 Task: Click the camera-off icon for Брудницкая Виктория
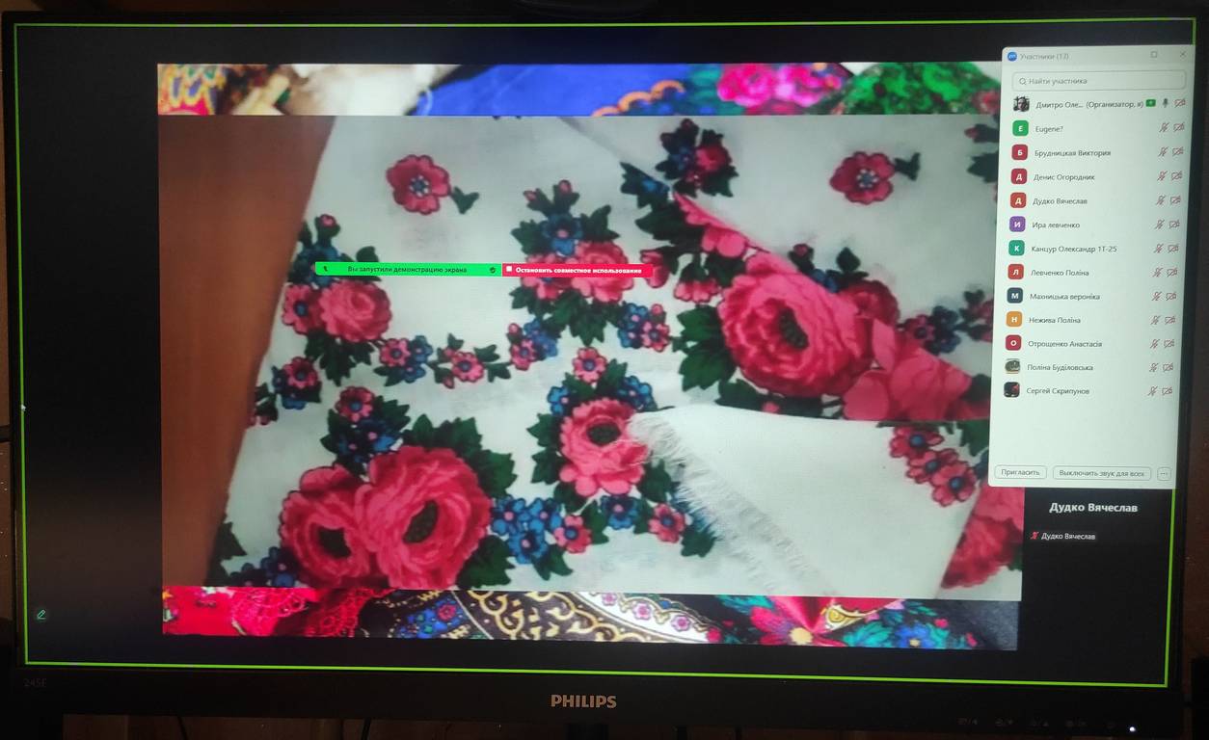[x=1176, y=152]
